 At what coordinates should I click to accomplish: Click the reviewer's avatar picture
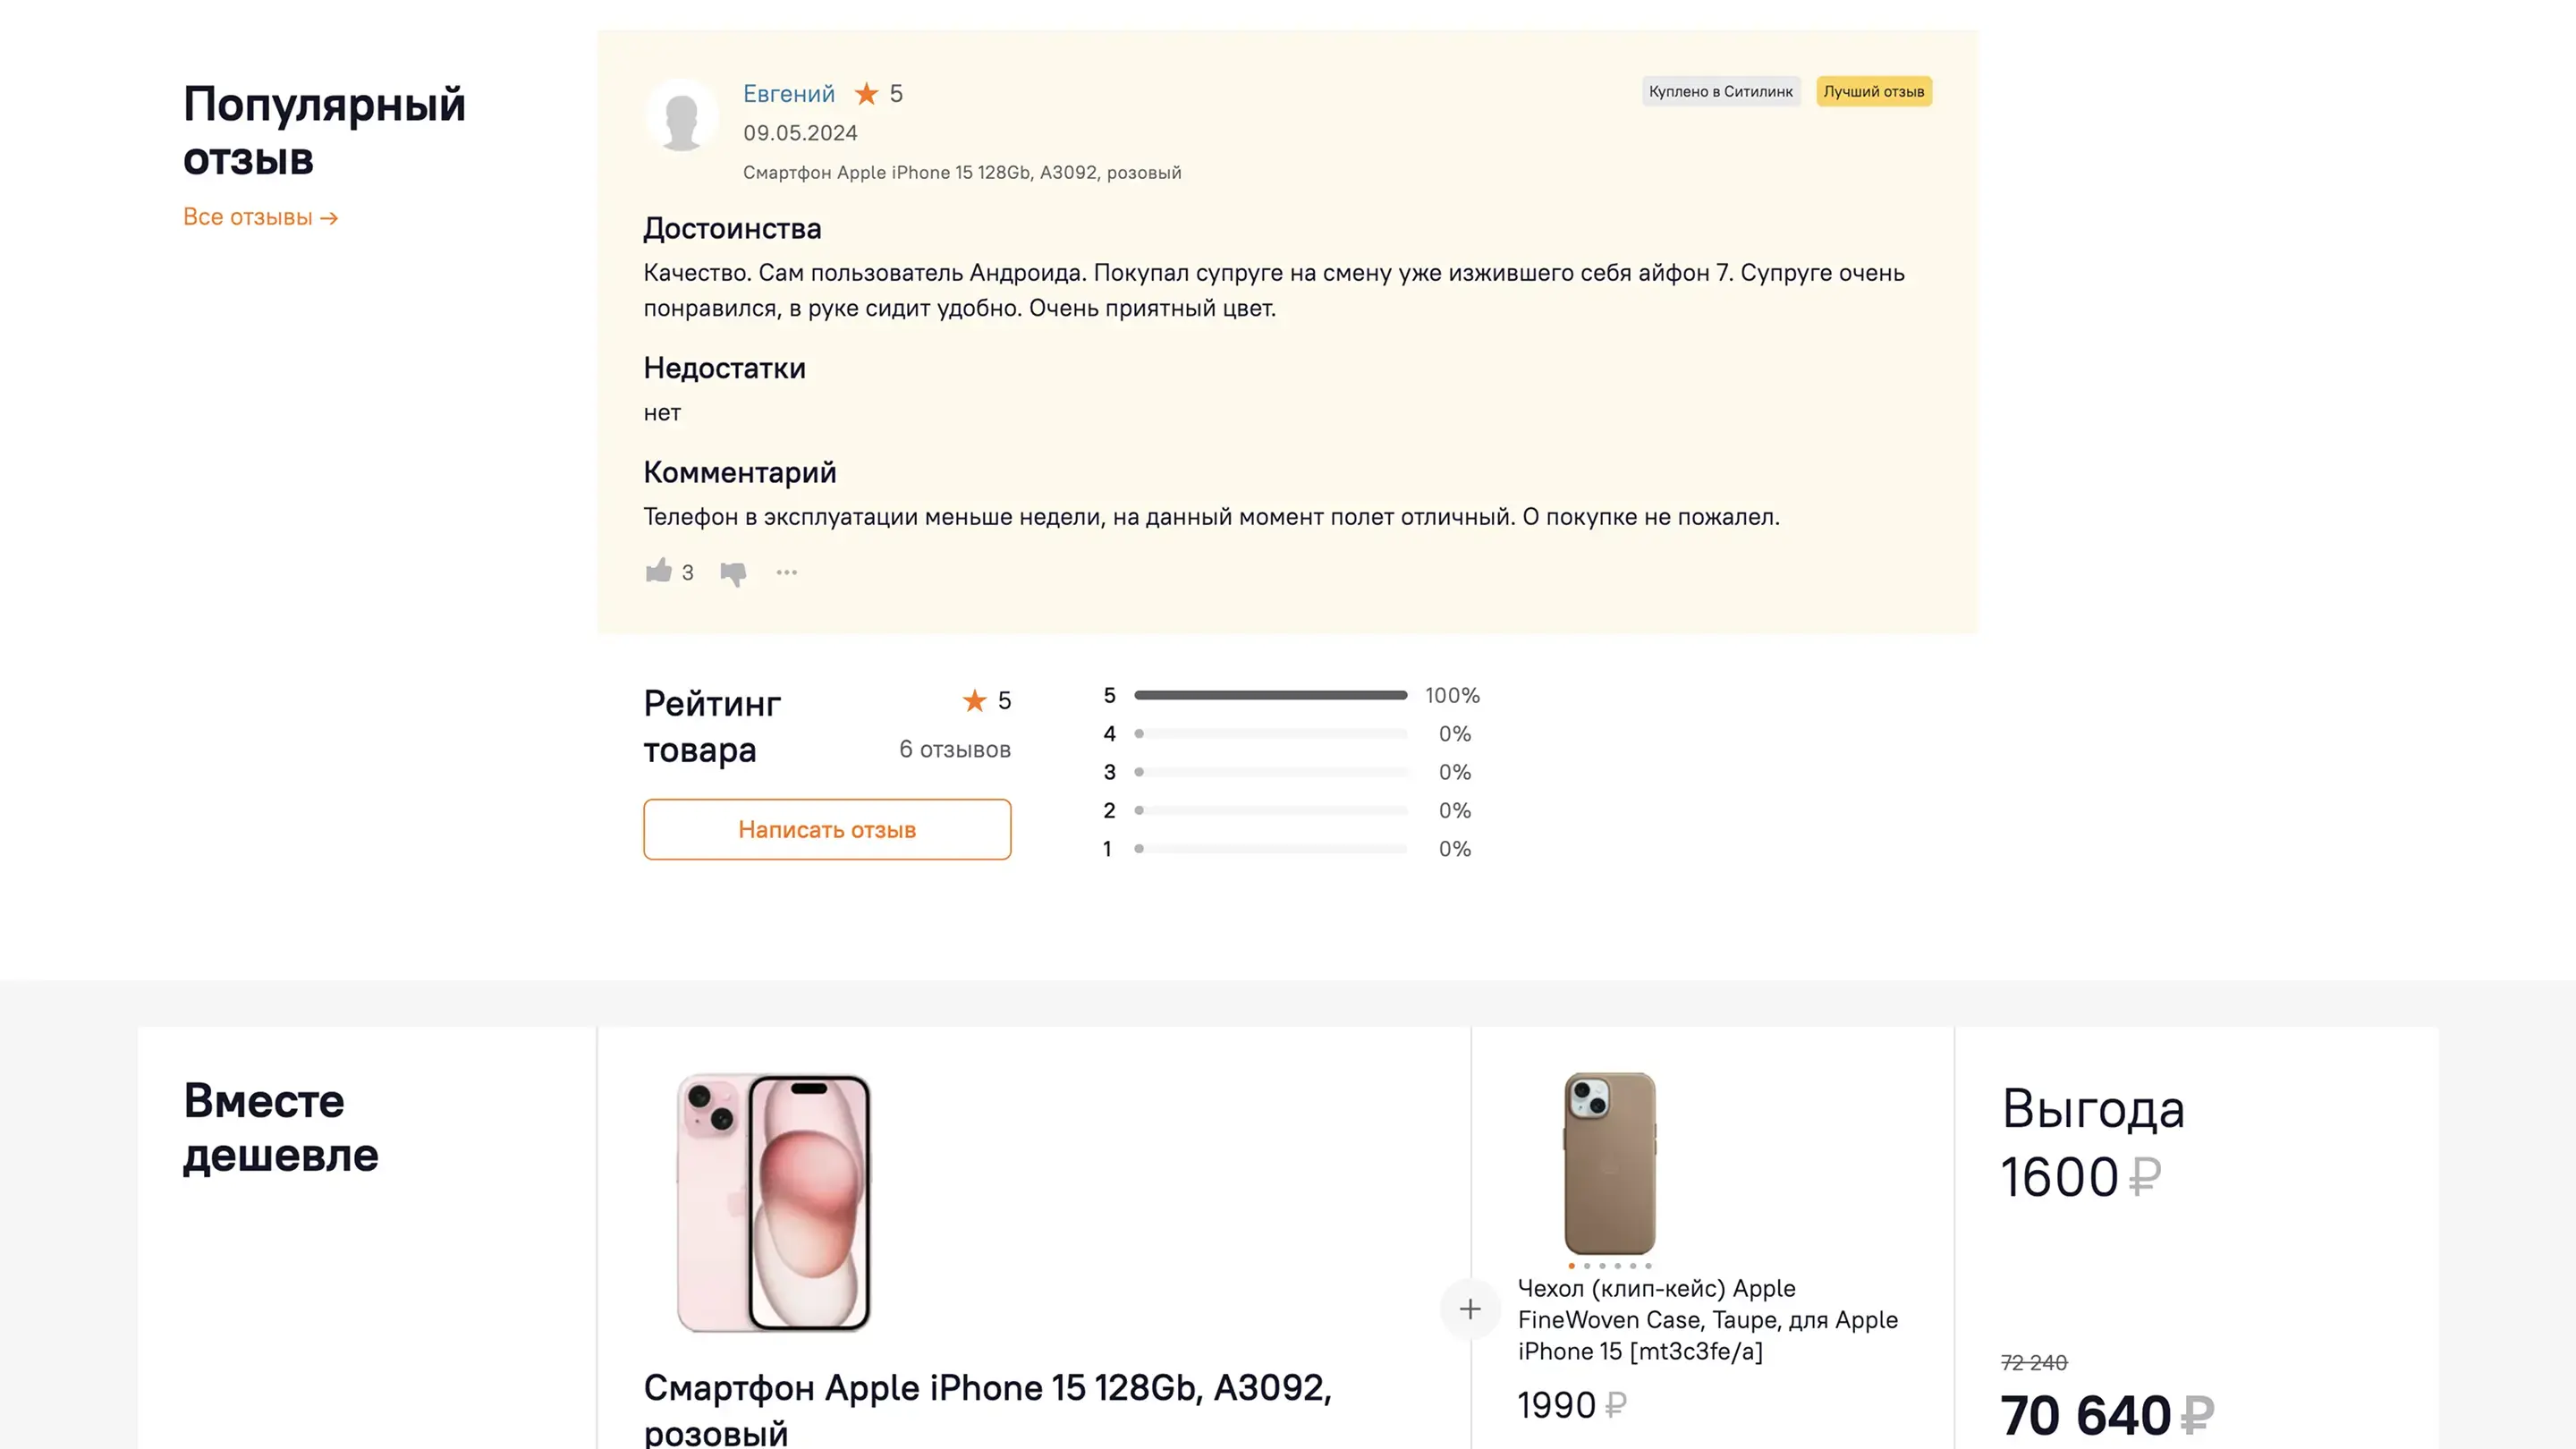coord(682,116)
